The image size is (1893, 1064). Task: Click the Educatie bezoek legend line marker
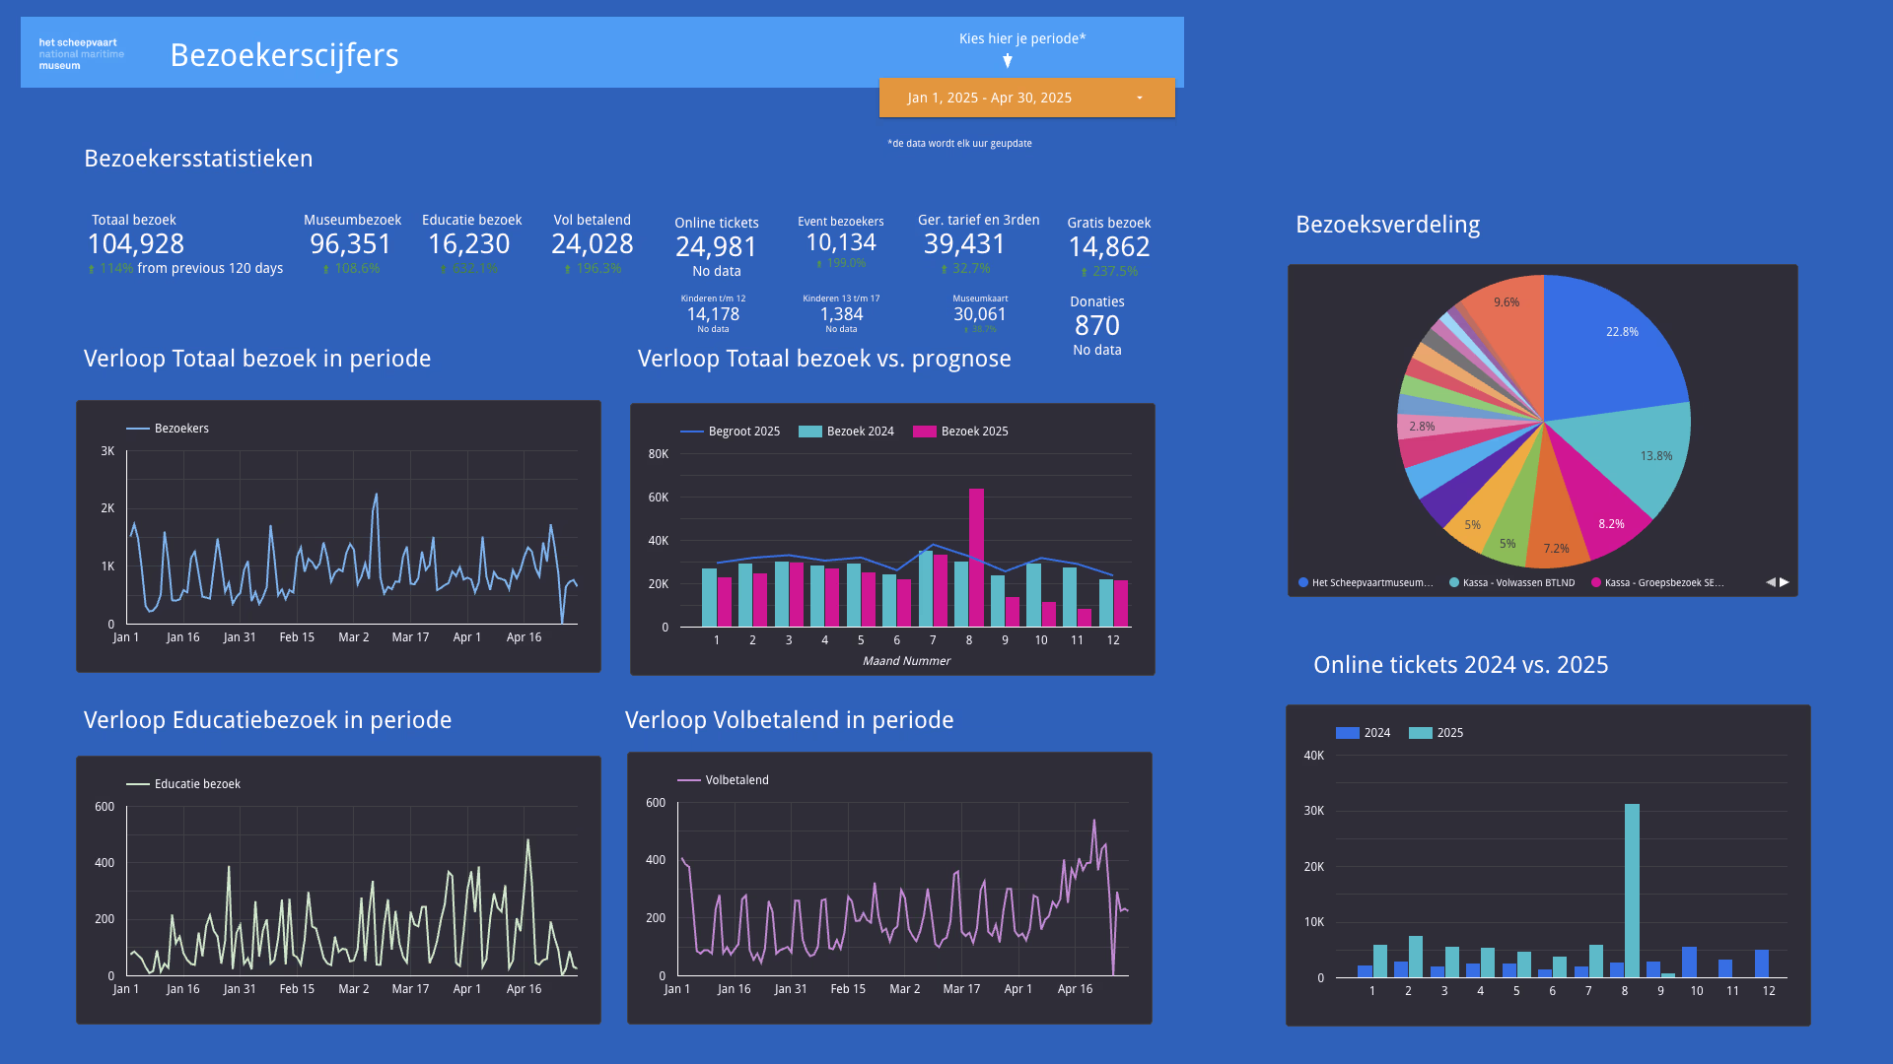(138, 784)
